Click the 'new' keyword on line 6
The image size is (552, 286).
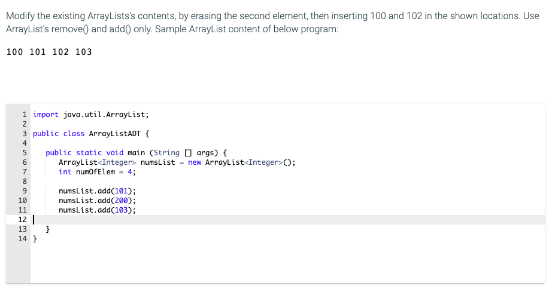195,162
